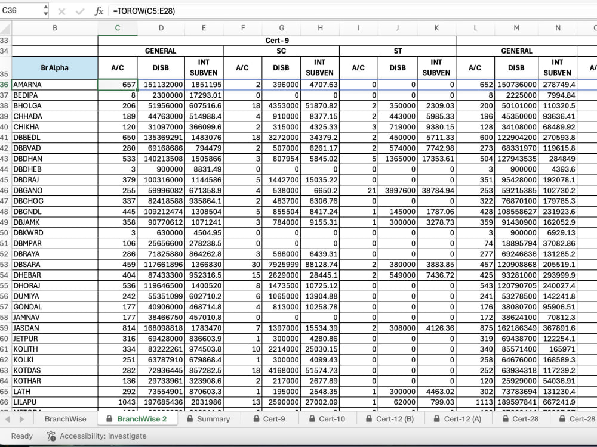
Task: Open the Summary sheet tab
Action: tap(209, 419)
